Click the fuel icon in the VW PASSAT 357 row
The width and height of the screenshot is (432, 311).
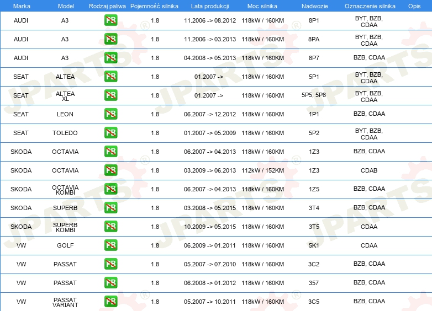click(110, 283)
